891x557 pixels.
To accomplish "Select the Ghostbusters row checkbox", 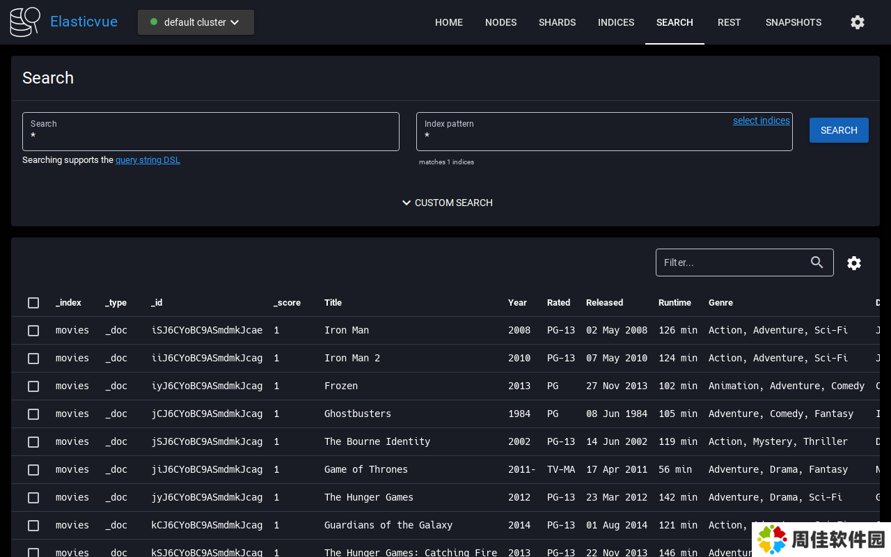I will (x=33, y=414).
